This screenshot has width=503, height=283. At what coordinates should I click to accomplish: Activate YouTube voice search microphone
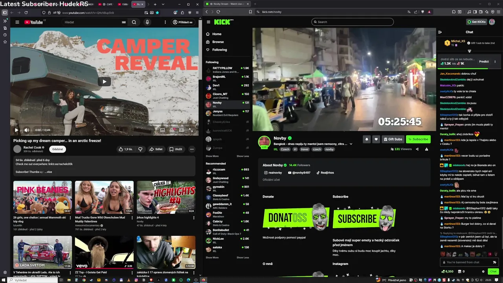point(147,22)
